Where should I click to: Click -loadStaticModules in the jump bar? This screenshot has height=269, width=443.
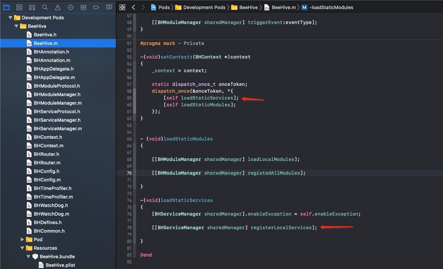328,7
